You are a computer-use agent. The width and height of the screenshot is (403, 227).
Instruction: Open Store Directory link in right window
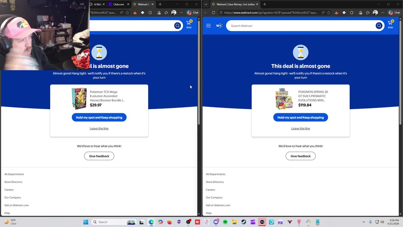point(215,182)
